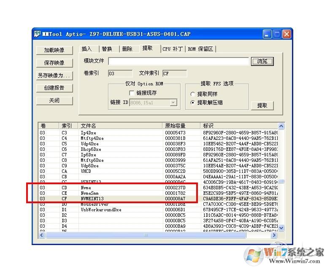Maximize the MMTool window

pos(277,34)
